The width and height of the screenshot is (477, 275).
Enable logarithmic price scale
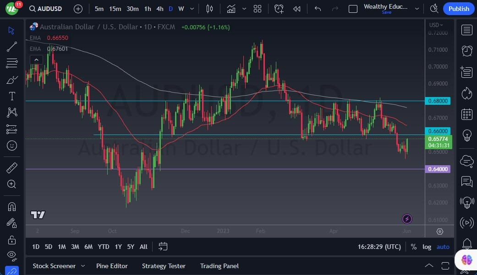pyautogui.click(x=427, y=247)
